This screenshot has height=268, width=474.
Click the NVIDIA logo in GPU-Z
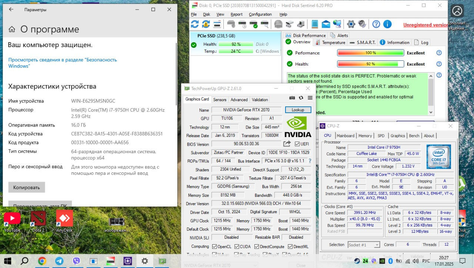pyautogui.click(x=298, y=127)
